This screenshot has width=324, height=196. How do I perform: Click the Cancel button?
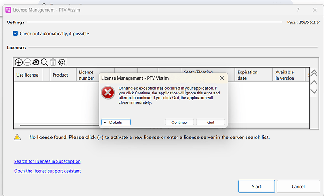[x=298, y=186]
